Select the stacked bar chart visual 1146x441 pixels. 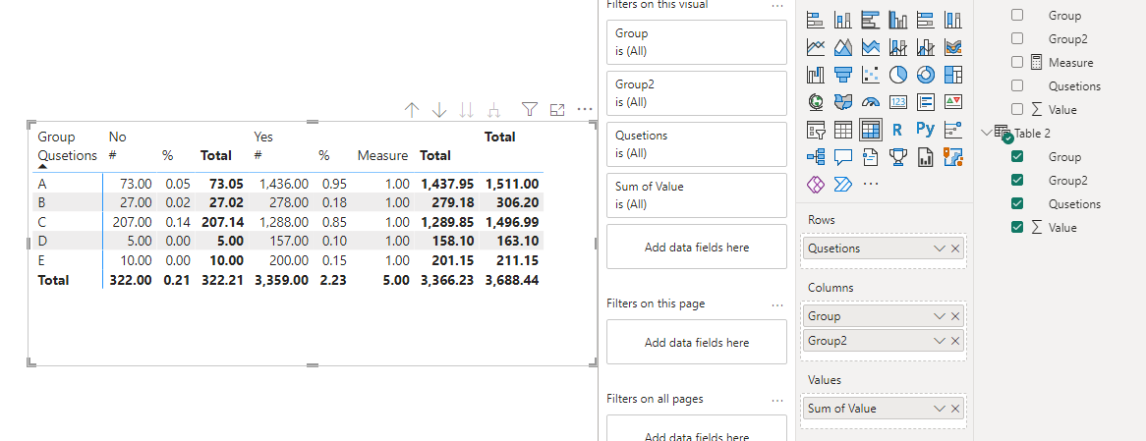point(816,20)
